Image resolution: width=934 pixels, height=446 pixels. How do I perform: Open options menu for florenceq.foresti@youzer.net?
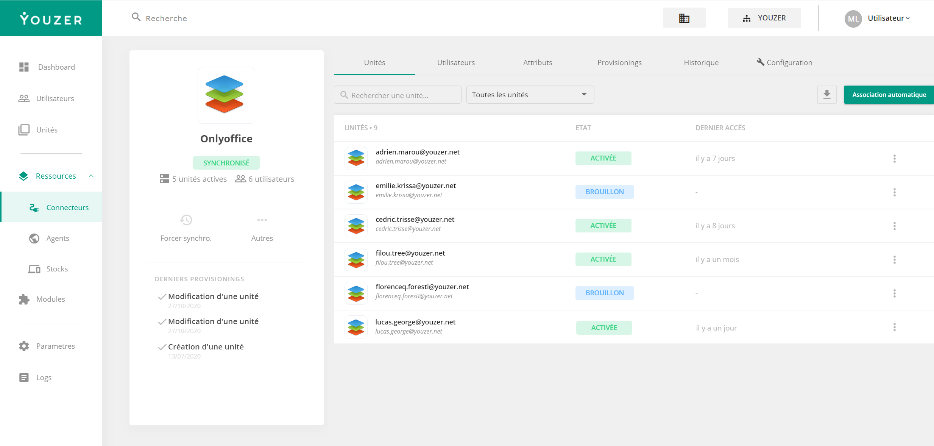click(894, 293)
